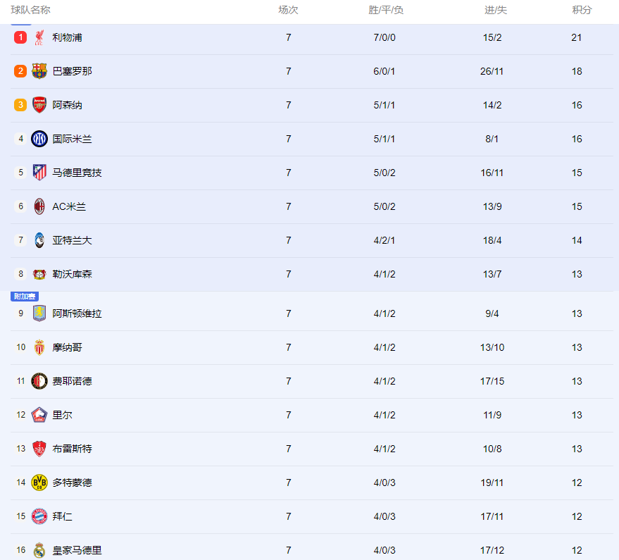Select the 进/失 column header
Image resolution: width=619 pixels, height=560 pixels.
click(x=496, y=10)
